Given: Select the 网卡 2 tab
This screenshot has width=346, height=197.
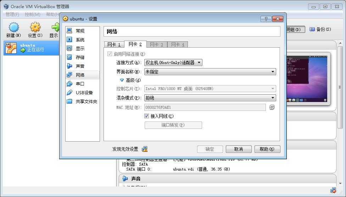Looking at the screenshot, I should [135, 44].
